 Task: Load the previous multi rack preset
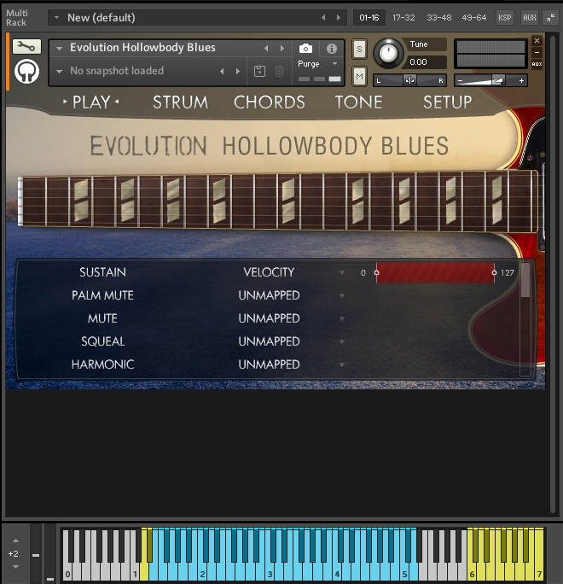coord(323,18)
